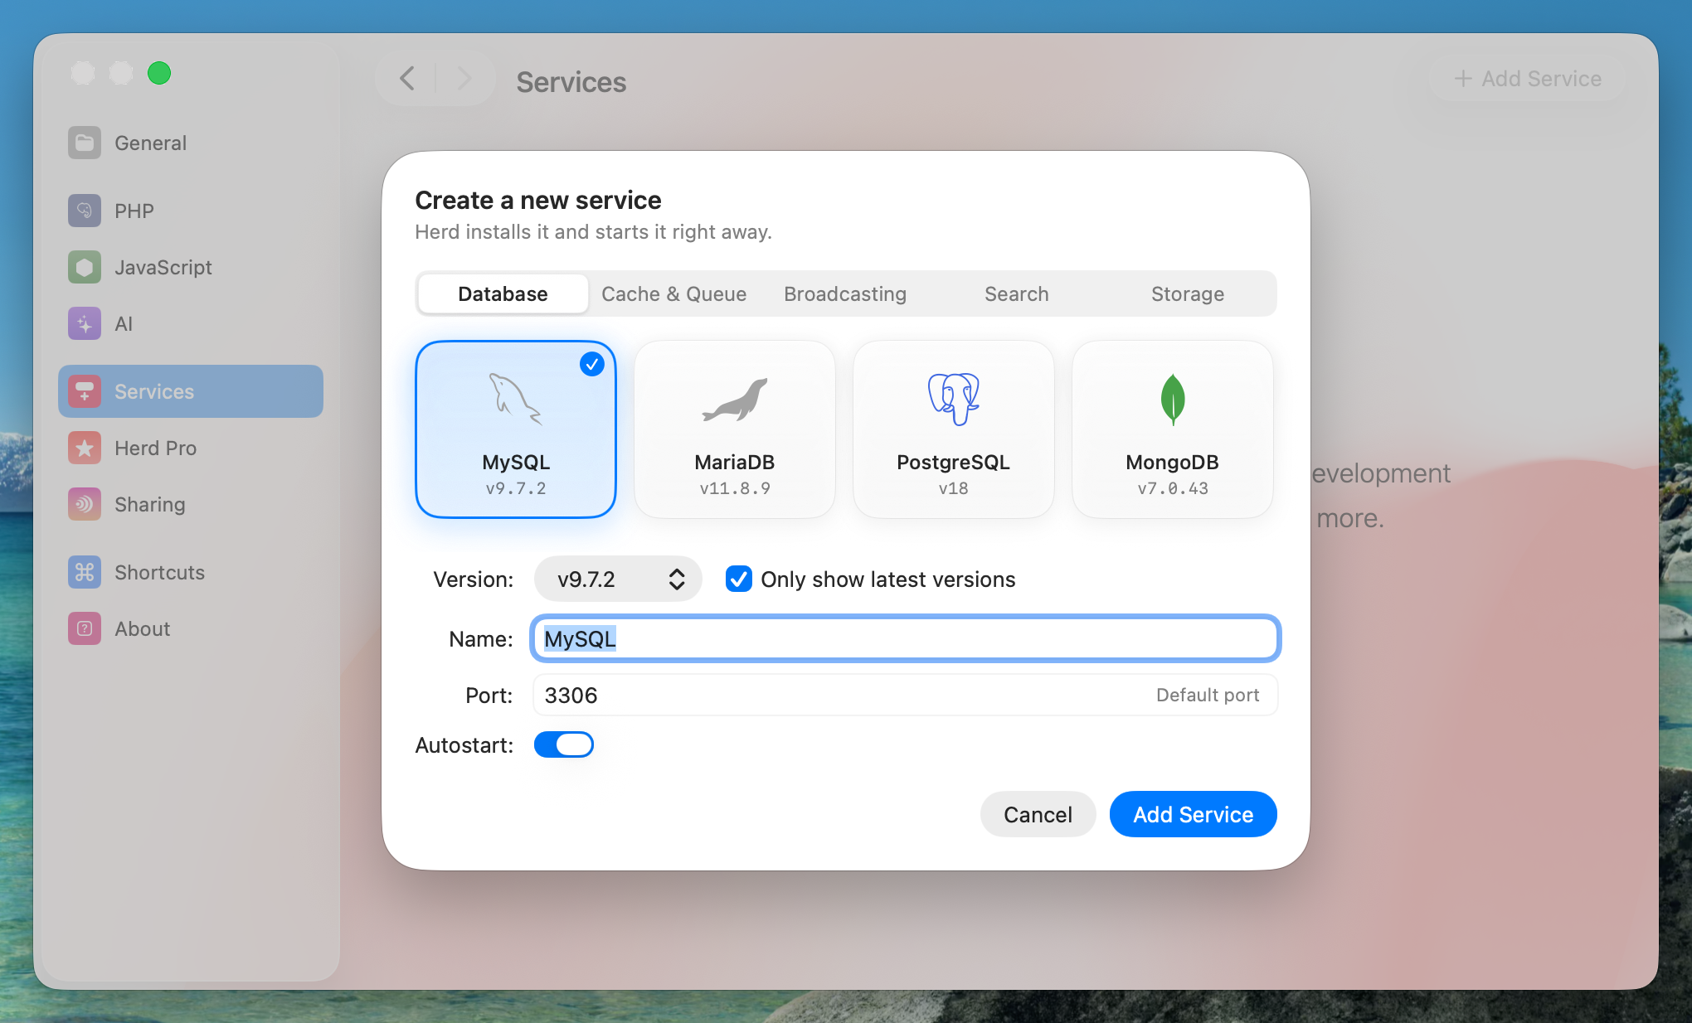Click the Default port label
Screen dimensions: 1692x1023
(x=1208, y=695)
